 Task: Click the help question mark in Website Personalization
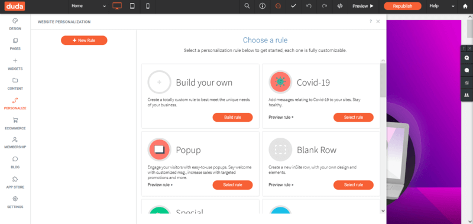point(371,21)
